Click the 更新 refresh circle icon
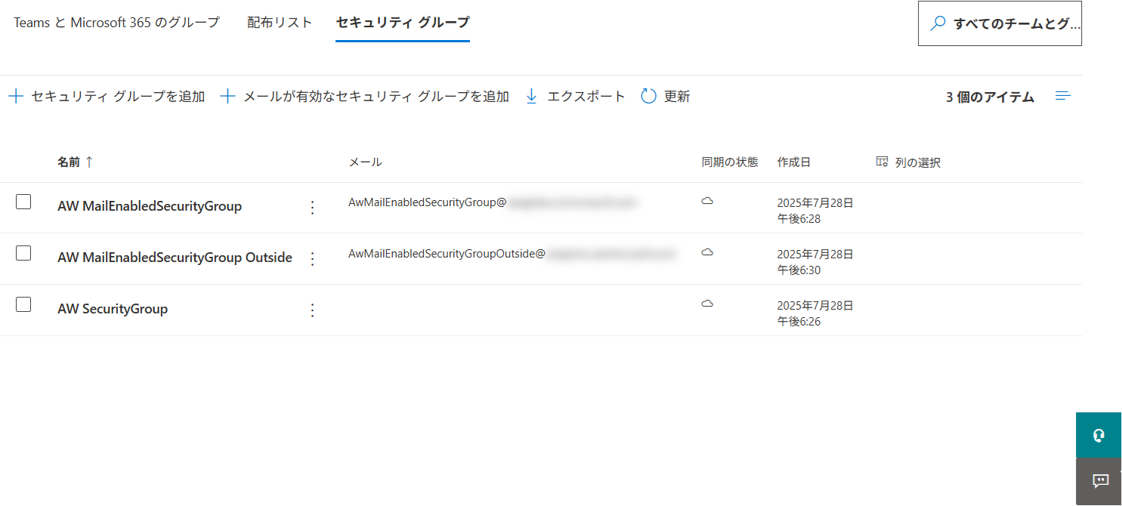 tap(648, 97)
